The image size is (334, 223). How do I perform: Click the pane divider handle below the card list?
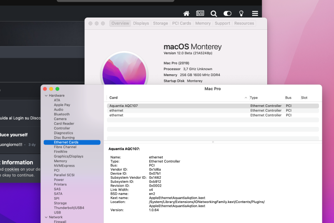213,142
